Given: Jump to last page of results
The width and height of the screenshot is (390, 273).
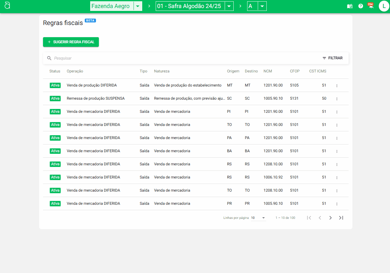Looking at the screenshot, I should pyautogui.click(x=341, y=218).
